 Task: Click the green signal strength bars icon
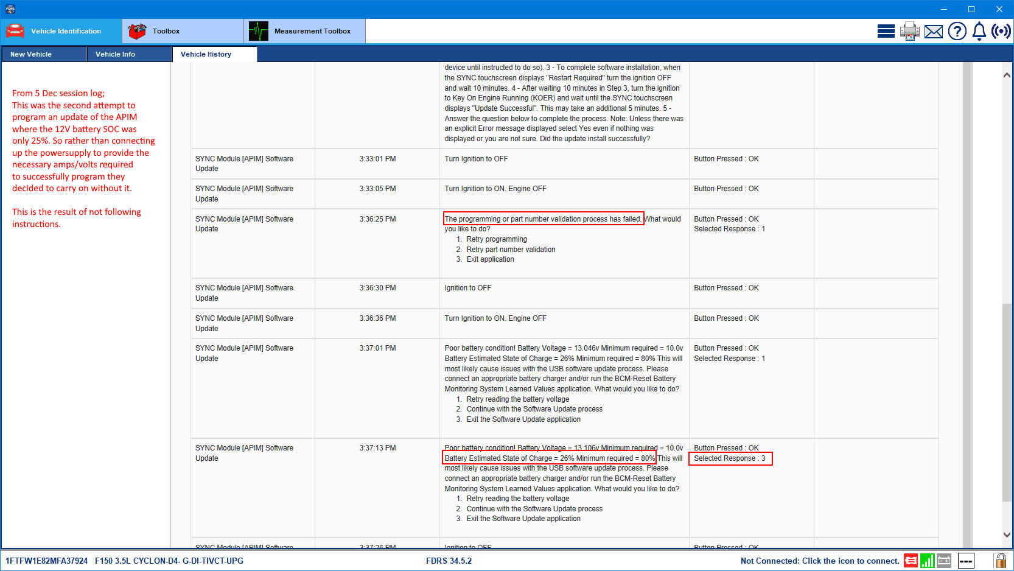pyautogui.click(x=927, y=561)
